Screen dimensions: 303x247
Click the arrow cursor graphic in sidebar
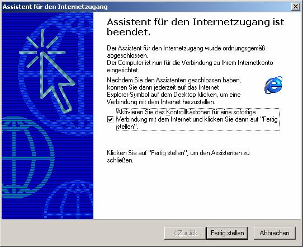pos(58,83)
